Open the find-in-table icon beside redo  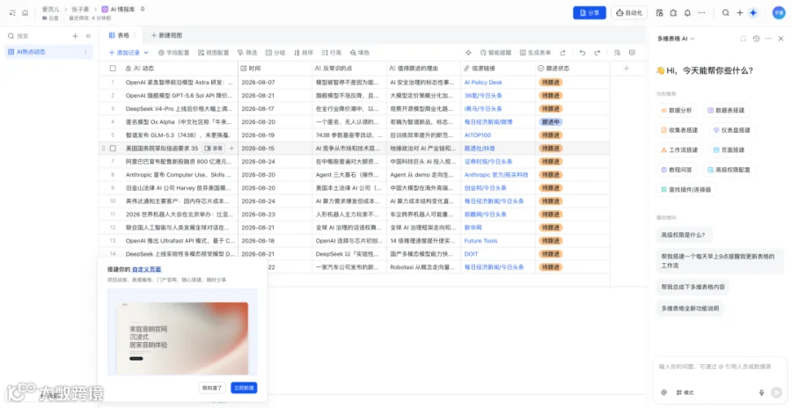coord(617,53)
